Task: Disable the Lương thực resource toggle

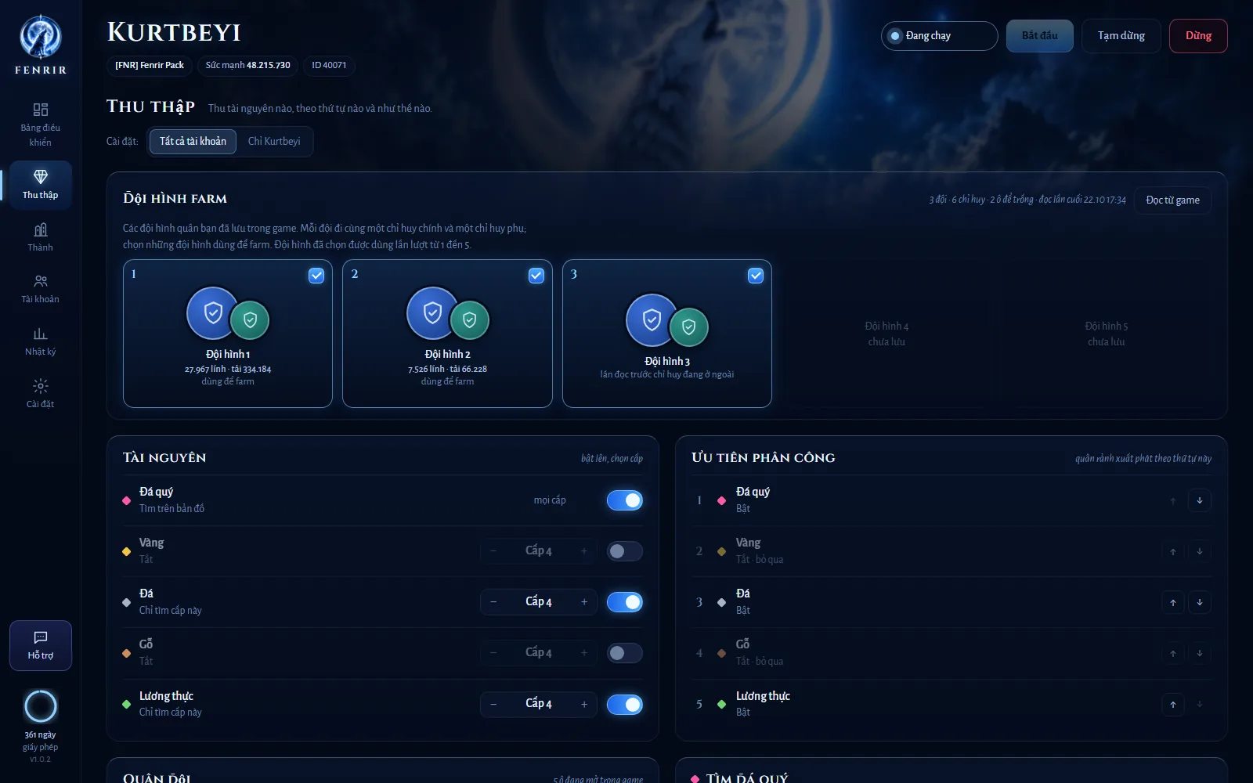Action: (x=625, y=705)
